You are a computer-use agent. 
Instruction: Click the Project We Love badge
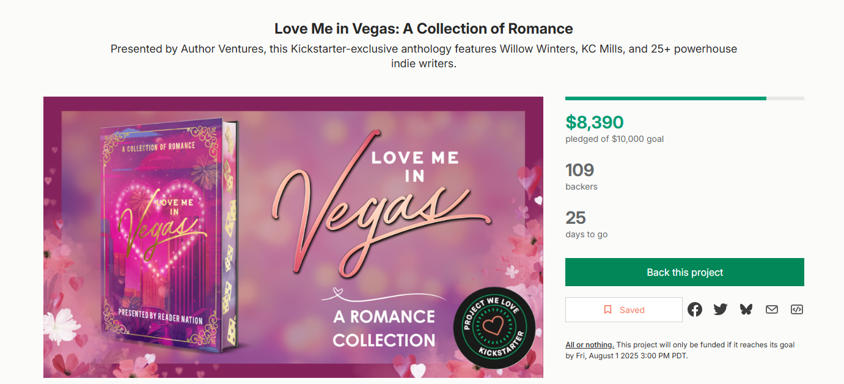pyautogui.click(x=494, y=328)
